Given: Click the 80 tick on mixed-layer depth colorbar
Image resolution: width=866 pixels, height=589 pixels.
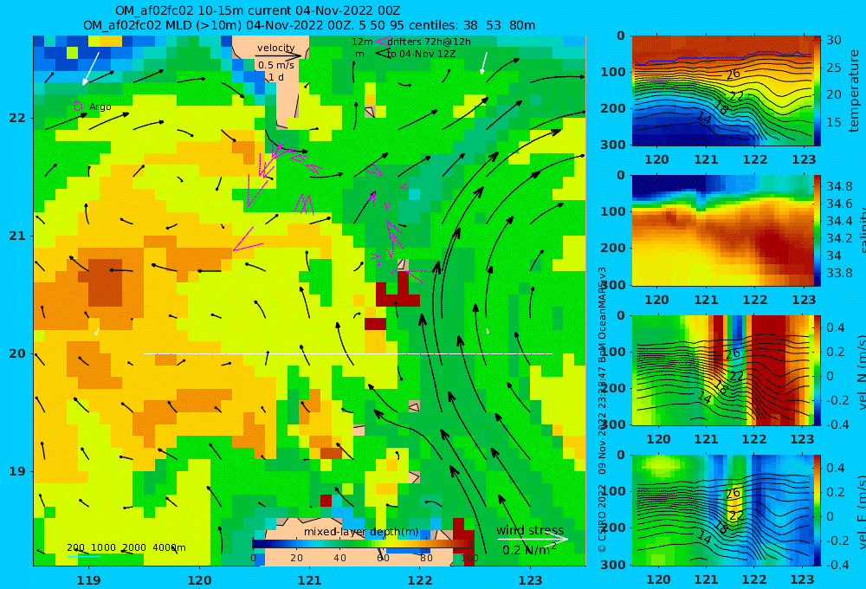Looking at the screenshot, I should point(426,558).
